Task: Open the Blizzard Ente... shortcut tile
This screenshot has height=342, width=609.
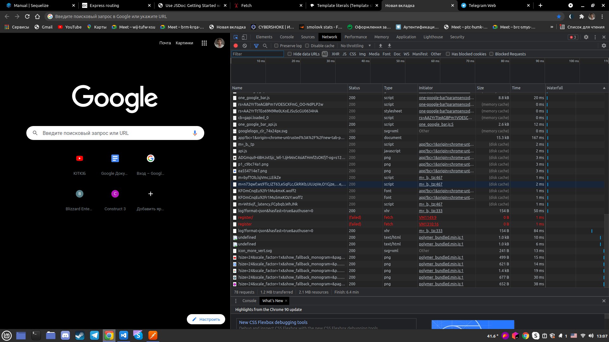Action: (x=80, y=199)
